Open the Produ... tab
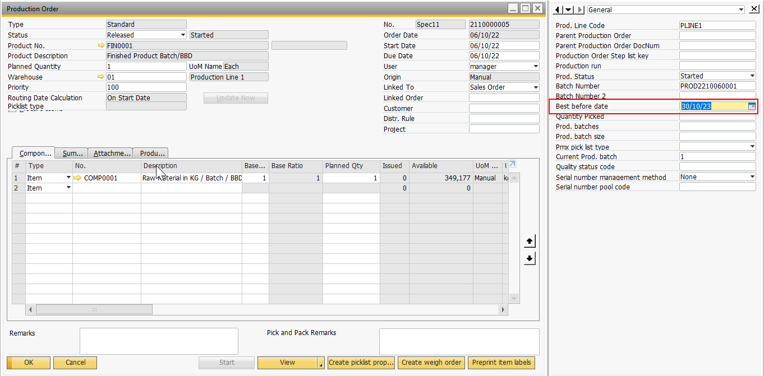Screen dimensions: 764x376 click(151, 153)
